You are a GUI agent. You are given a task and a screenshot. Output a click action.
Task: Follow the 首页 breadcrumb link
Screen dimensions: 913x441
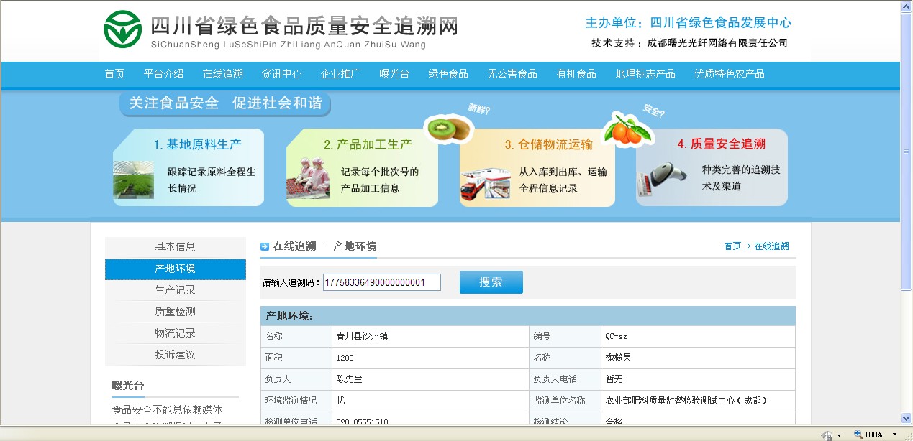pos(732,246)
